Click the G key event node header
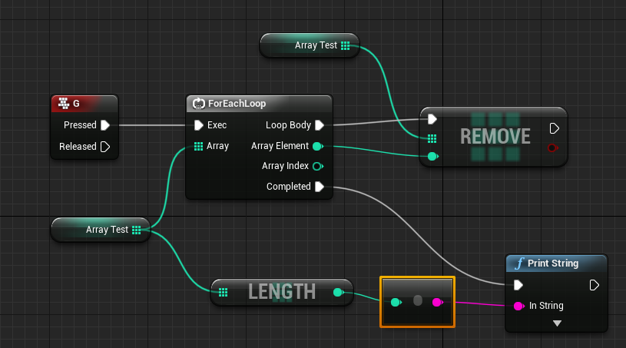 84,104
